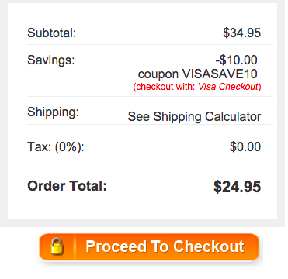Click the $34.95 subtotal amount

pyautogui.click(x=242, y=33)
